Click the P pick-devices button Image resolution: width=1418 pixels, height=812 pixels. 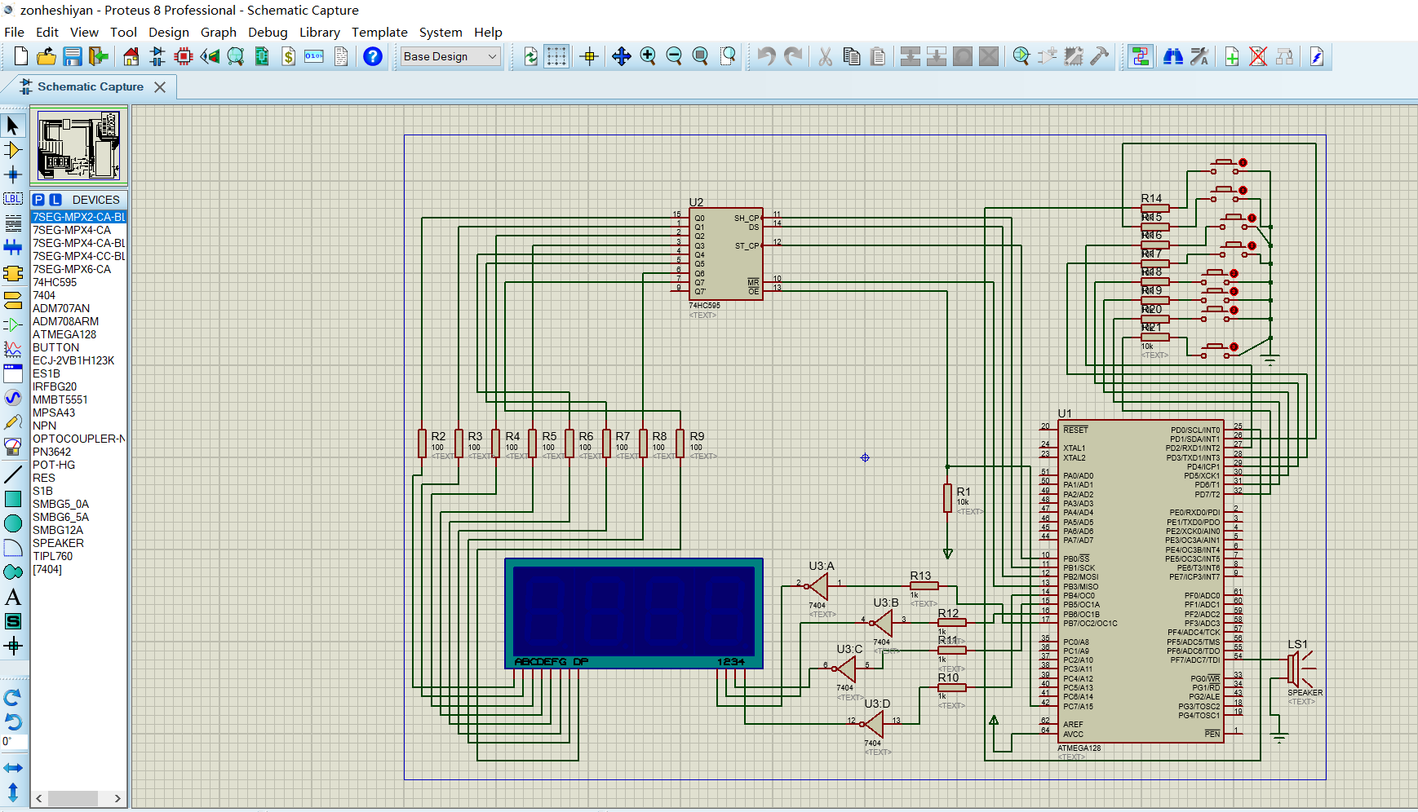(x=38, y=199)
